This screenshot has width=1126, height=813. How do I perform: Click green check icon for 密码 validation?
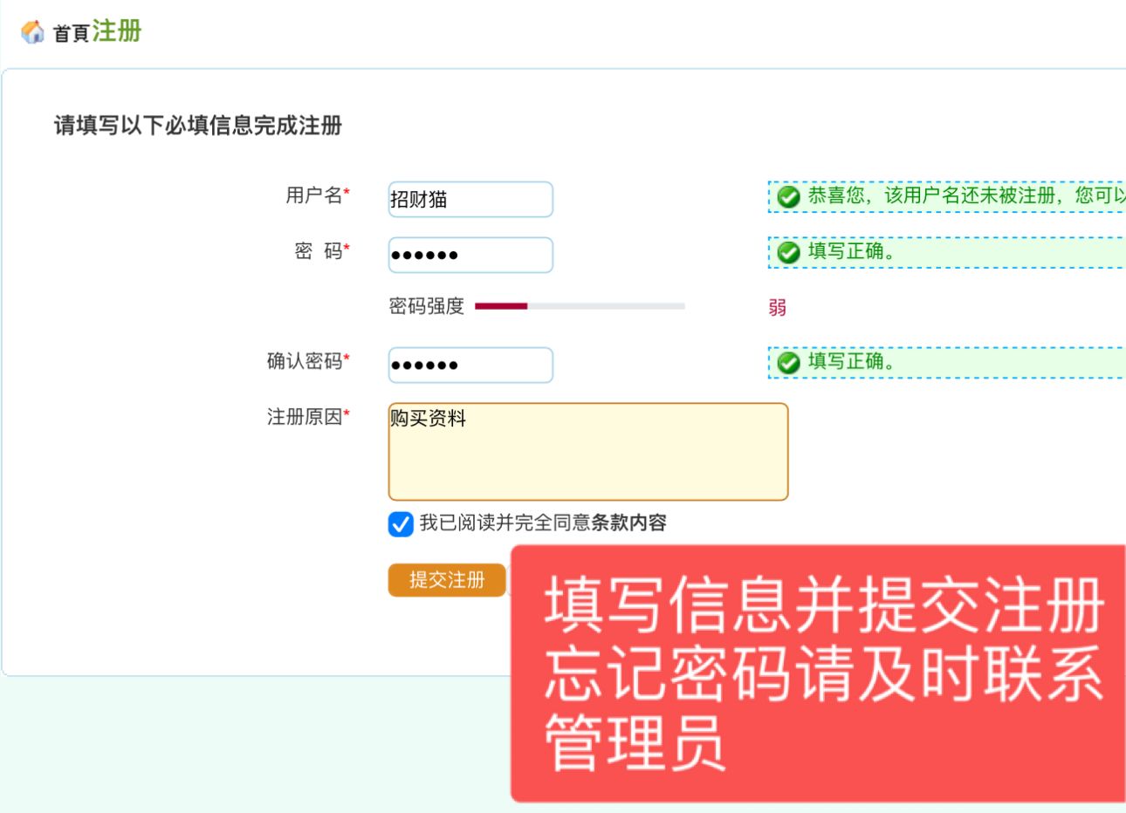click(x=788, y=252)
